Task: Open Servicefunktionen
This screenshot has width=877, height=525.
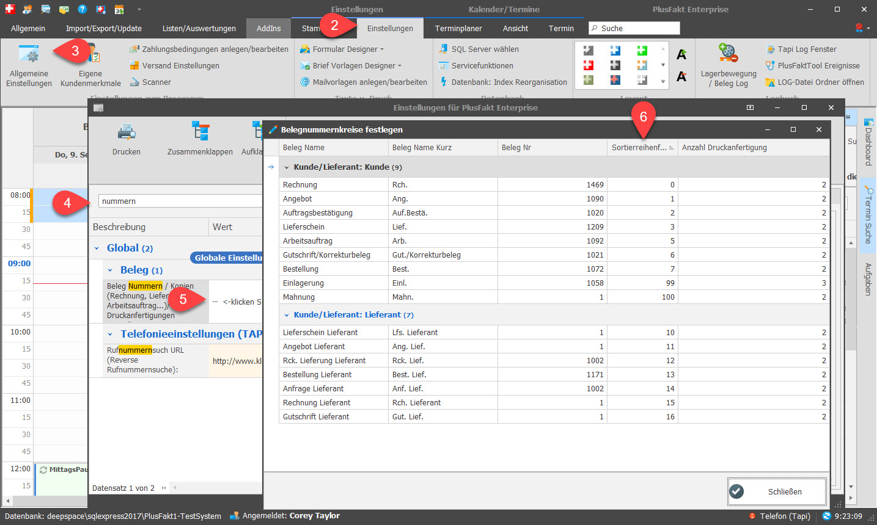Action: point(475,65)
